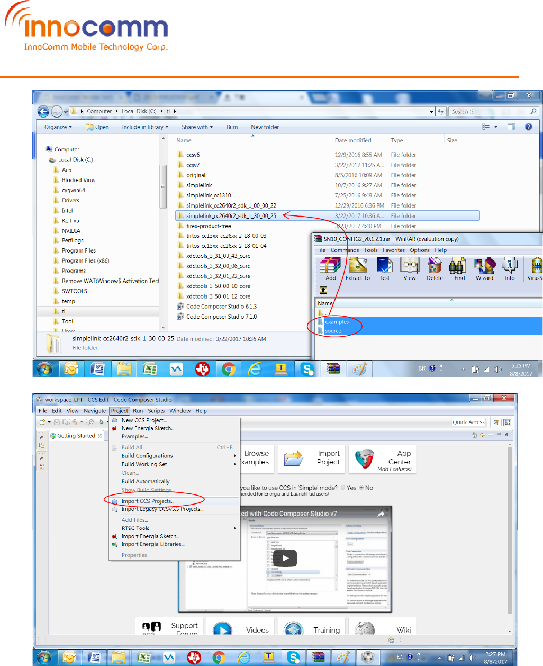Open the Share with dropdown
The width and height of the screenshot is (543, 666).
pyautogui.click(x=197, y=127)
